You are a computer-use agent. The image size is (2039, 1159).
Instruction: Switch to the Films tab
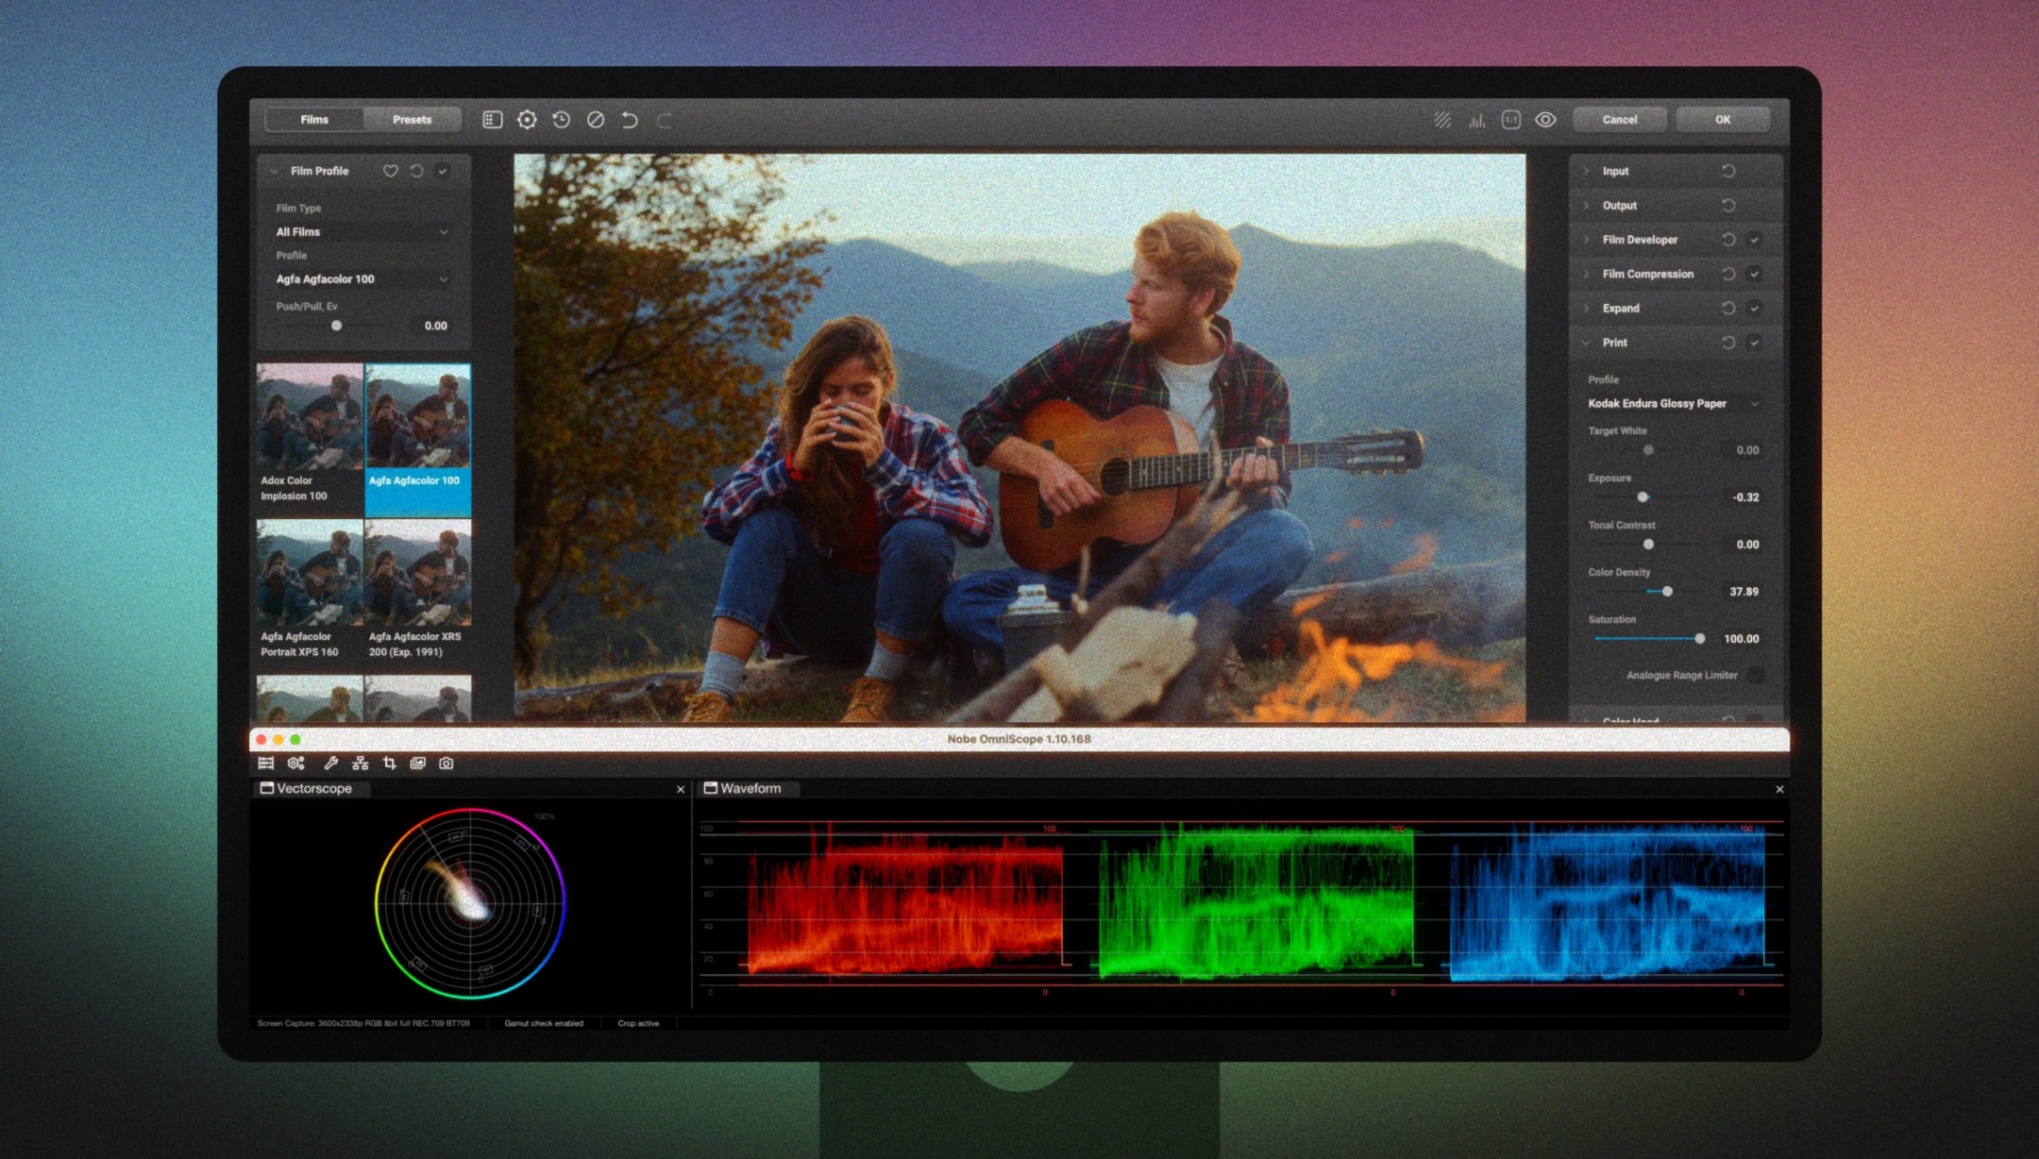[x=314, y=120]
